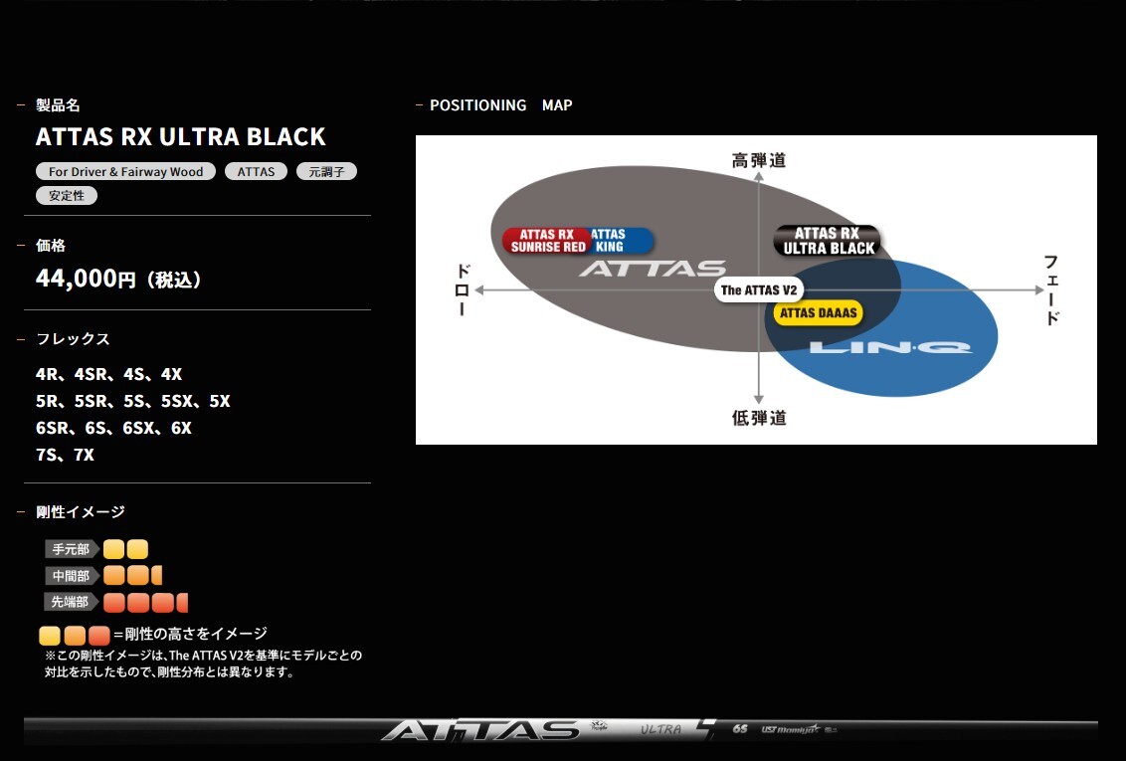1126x761 pixels.
Task: Click the 手元部 stiffness label
Action: 71,549
